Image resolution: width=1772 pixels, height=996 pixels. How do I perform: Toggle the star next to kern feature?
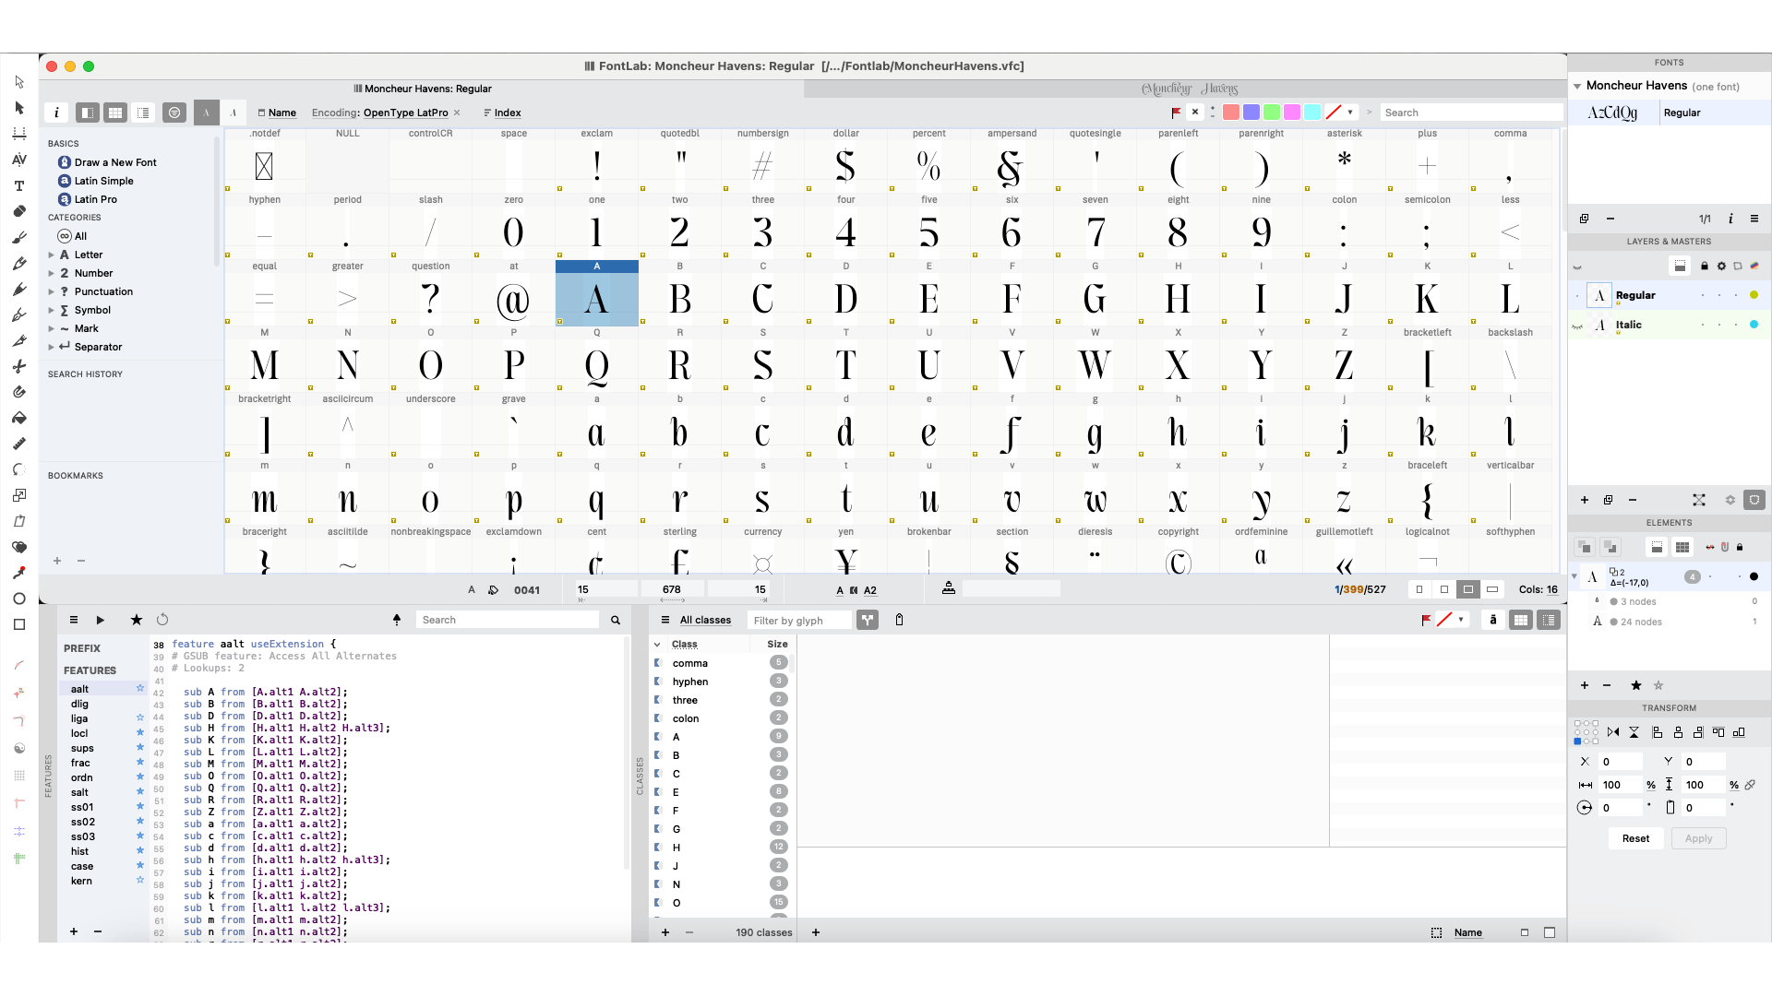140,880
